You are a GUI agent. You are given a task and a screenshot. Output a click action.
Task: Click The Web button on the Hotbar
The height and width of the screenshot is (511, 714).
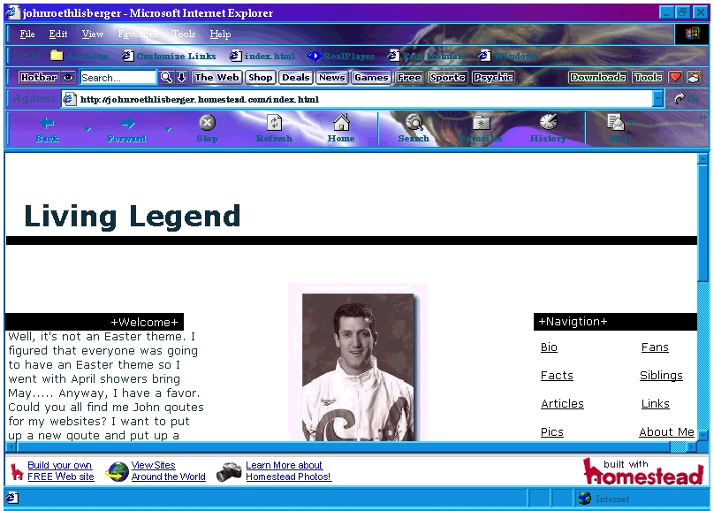(x=216, y=78)
